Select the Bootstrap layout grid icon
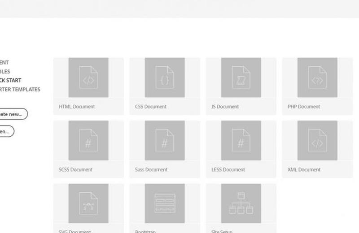This screenshot has width=359, height=233. point(165,203)
